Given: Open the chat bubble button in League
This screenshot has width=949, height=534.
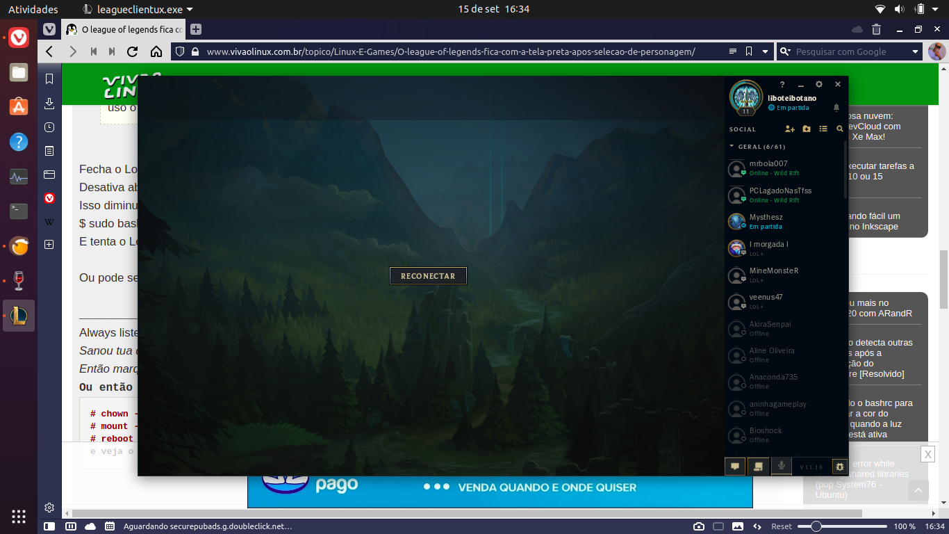Looking at the screenshot, I should coord(735,467).
